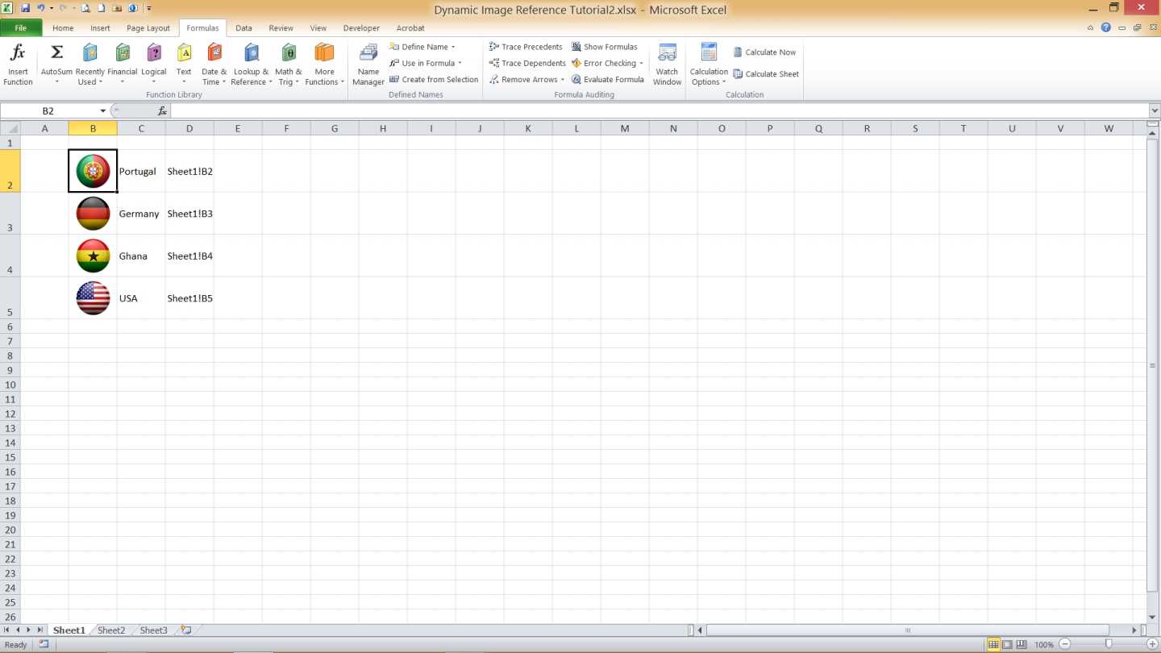Switch to the View tab
The height and width of the screenshot is (653, 1161).
[x=318, y=28]
